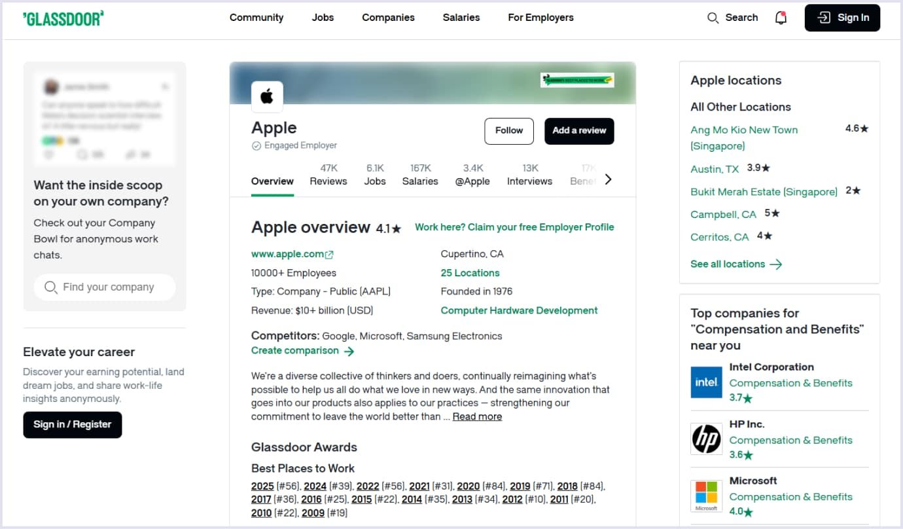
Task: Open Microsoft Compensation & Benefits link
Action: (x=790, y=497)
